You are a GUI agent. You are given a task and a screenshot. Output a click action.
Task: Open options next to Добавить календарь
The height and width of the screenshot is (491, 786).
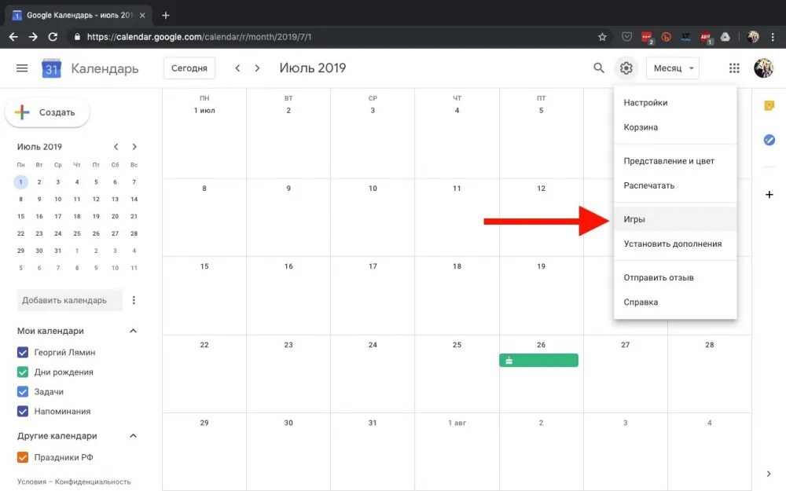click(134, 300)
